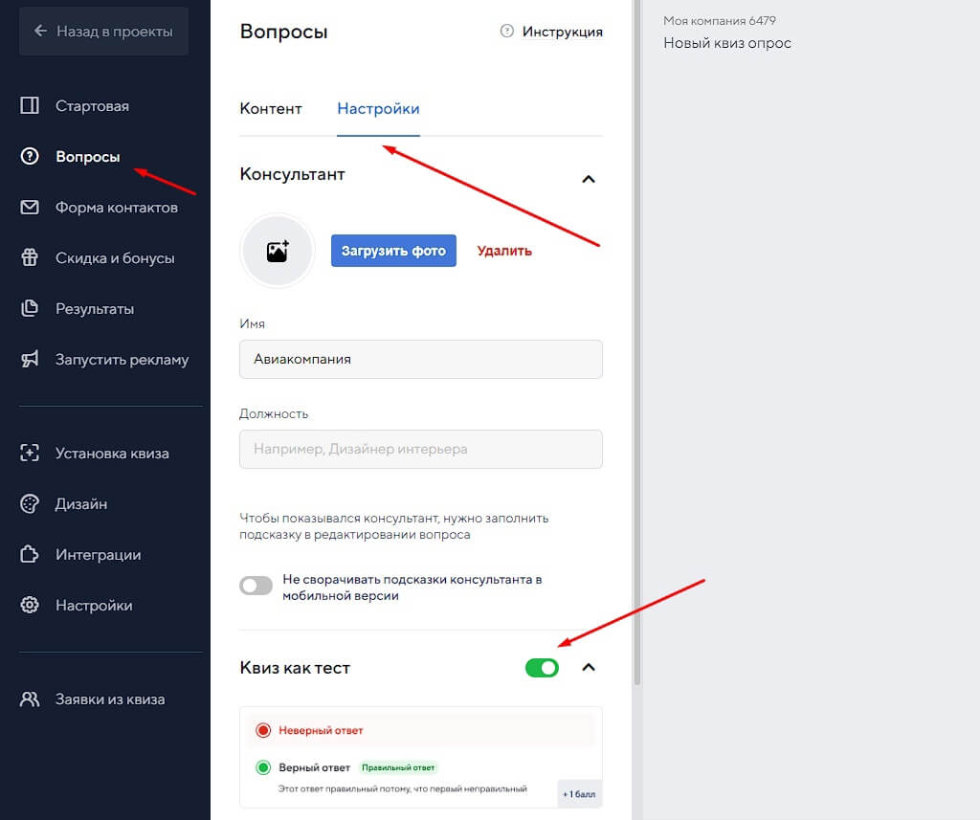
Task: Open the Установка квиза sidebar item
Action: point(112,454)
